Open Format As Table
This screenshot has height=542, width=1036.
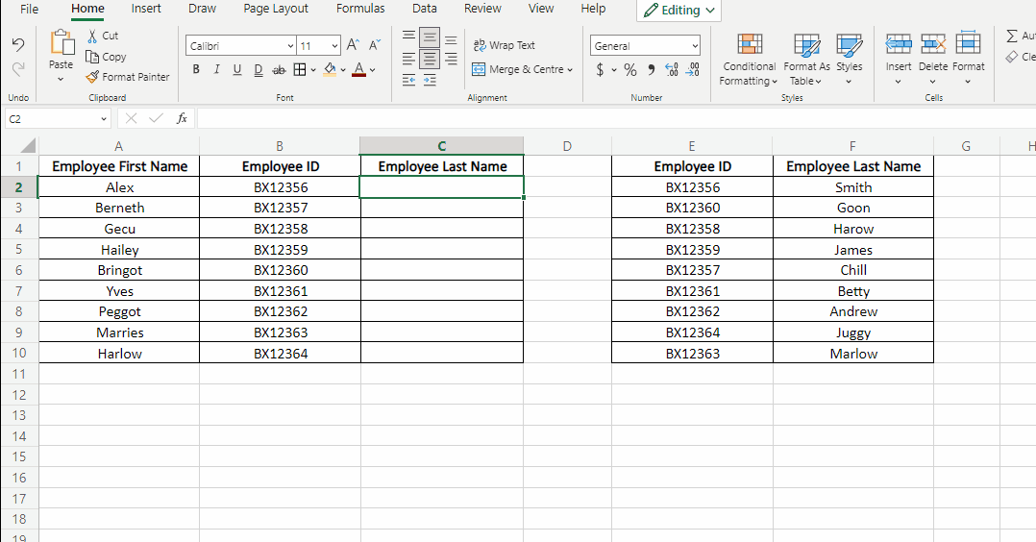click(x=806, y=59)
